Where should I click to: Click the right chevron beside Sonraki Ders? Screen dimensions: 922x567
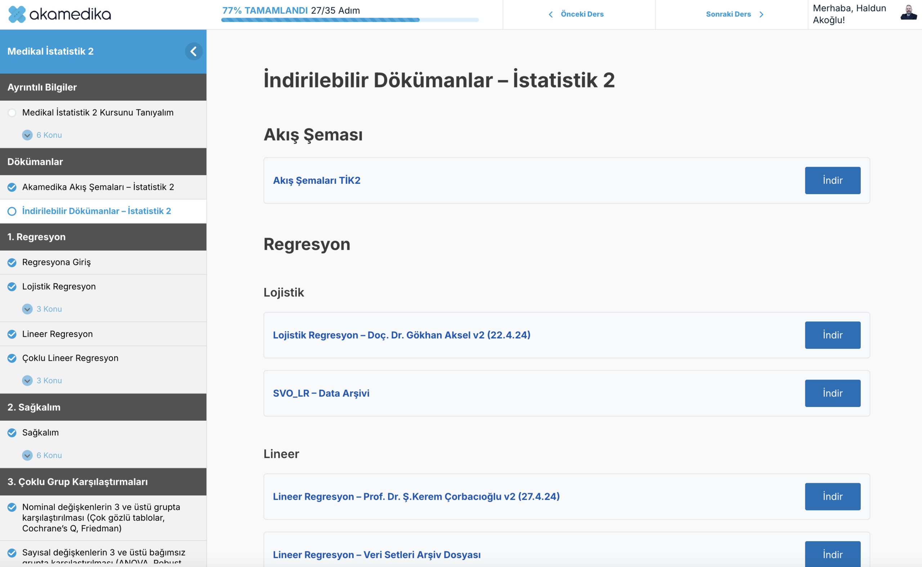pyautogui.click(x=761, y=14)
